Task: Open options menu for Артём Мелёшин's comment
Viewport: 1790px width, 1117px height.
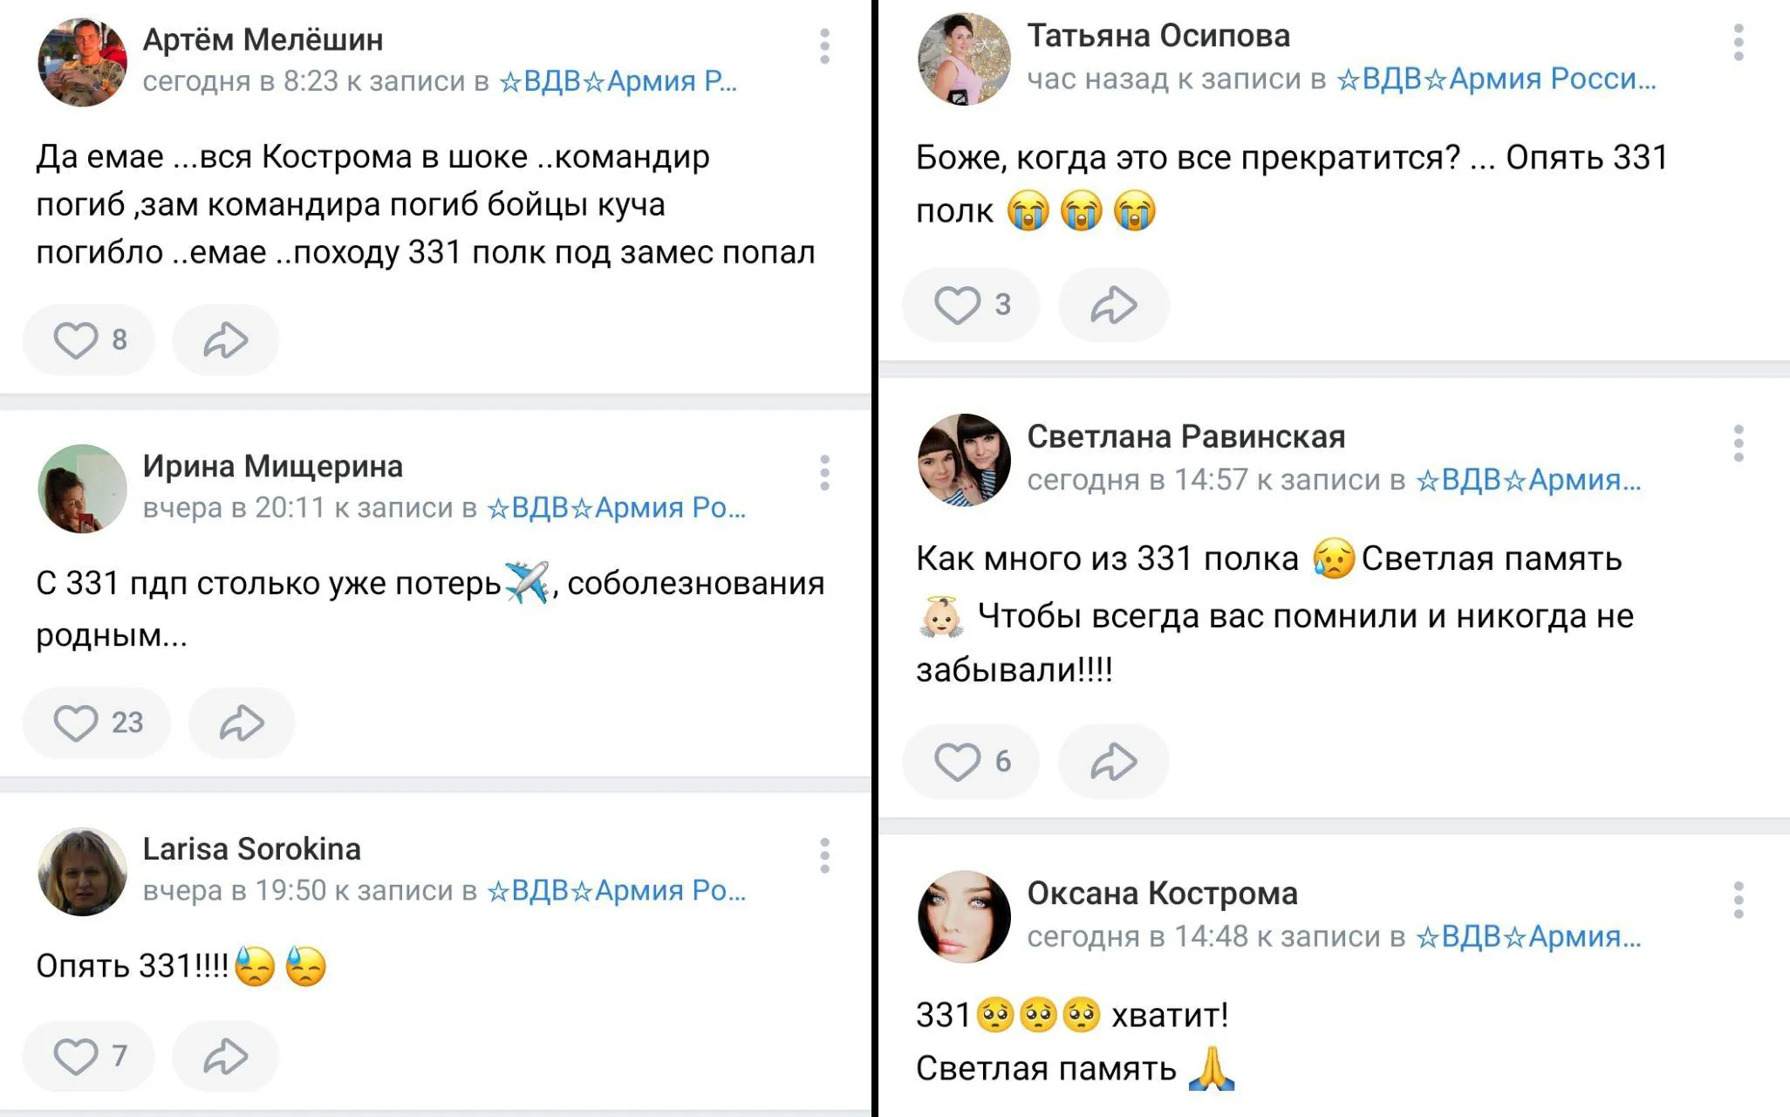Action: pos(824,46)
